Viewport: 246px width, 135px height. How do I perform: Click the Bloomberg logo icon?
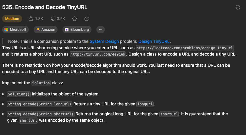click(67, 30)
